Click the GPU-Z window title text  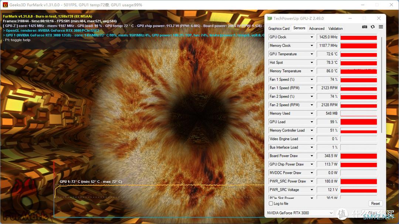[299, 18]
